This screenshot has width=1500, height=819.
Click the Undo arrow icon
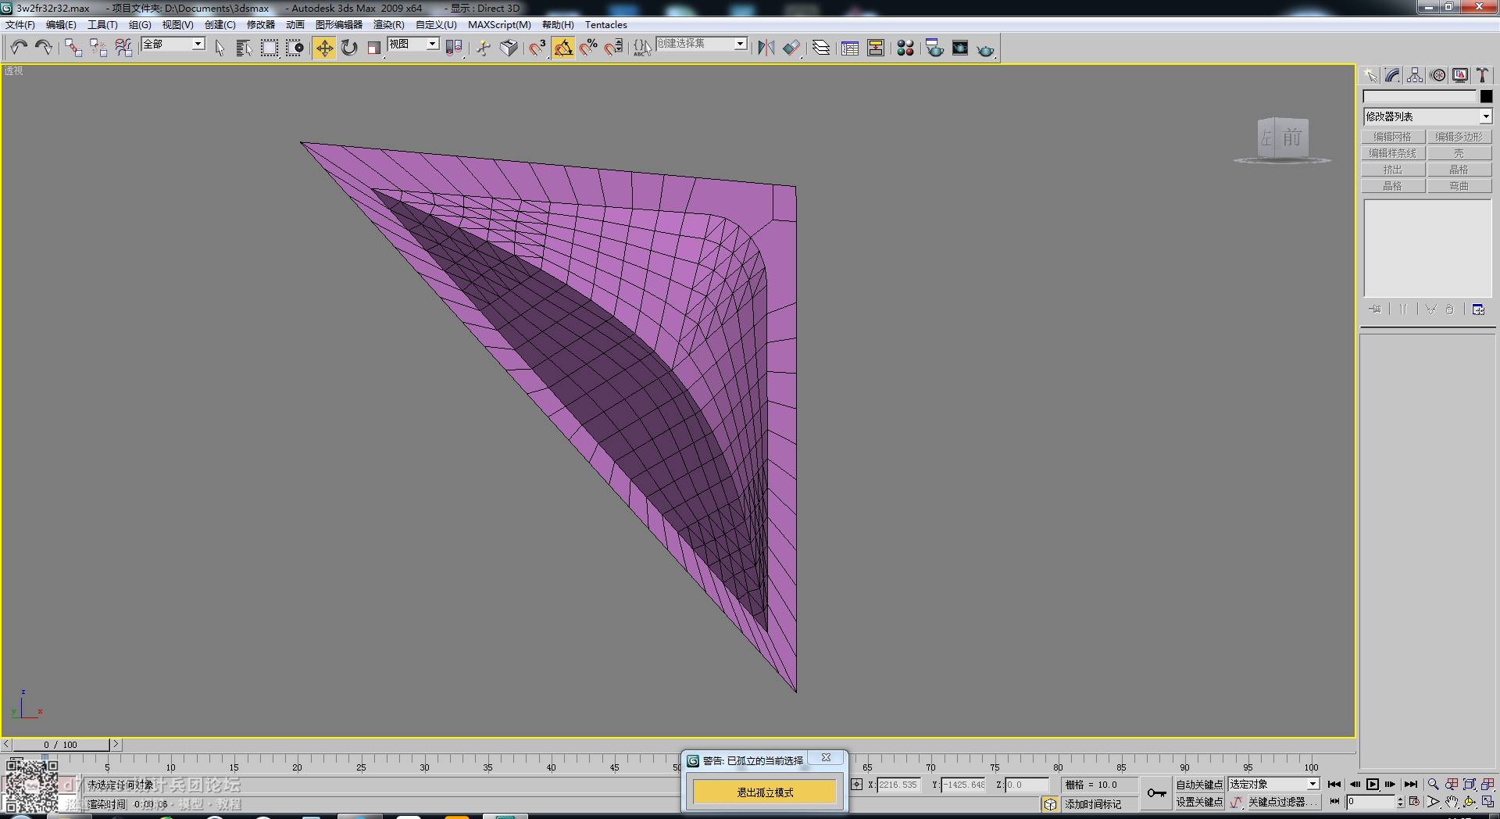click(19, 48)
